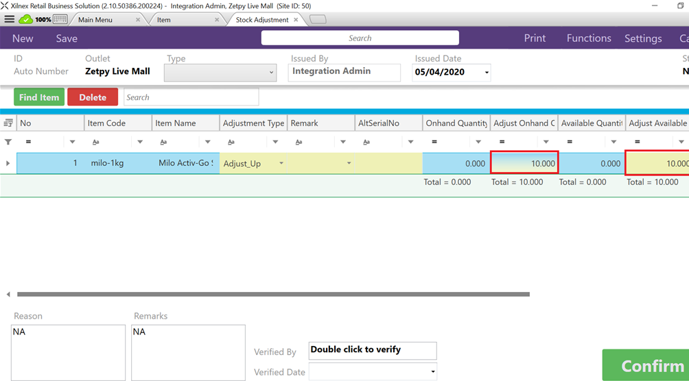Open Adjustment Type filter dropdown arrow

(275, 142)
